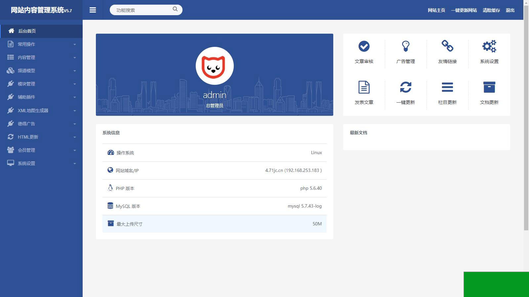Click 清除缓存 in top bar

pyautogui.click(x=491, y=10)
